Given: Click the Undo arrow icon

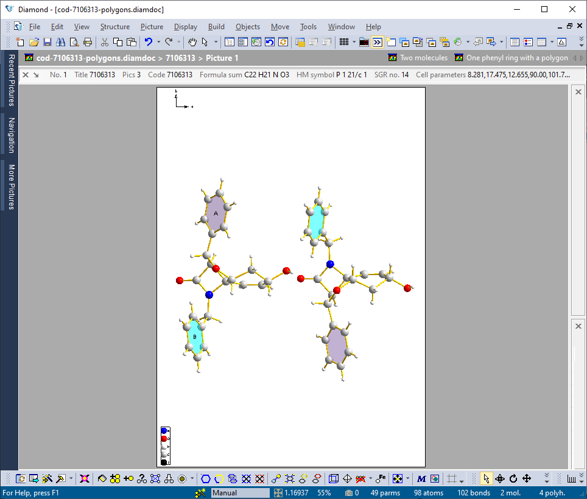Looking at the screenshot, I should point(147,43).
